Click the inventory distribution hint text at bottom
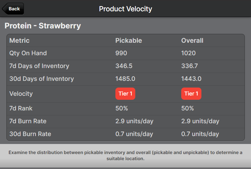 pyautogui.click(x=125, y=156)
